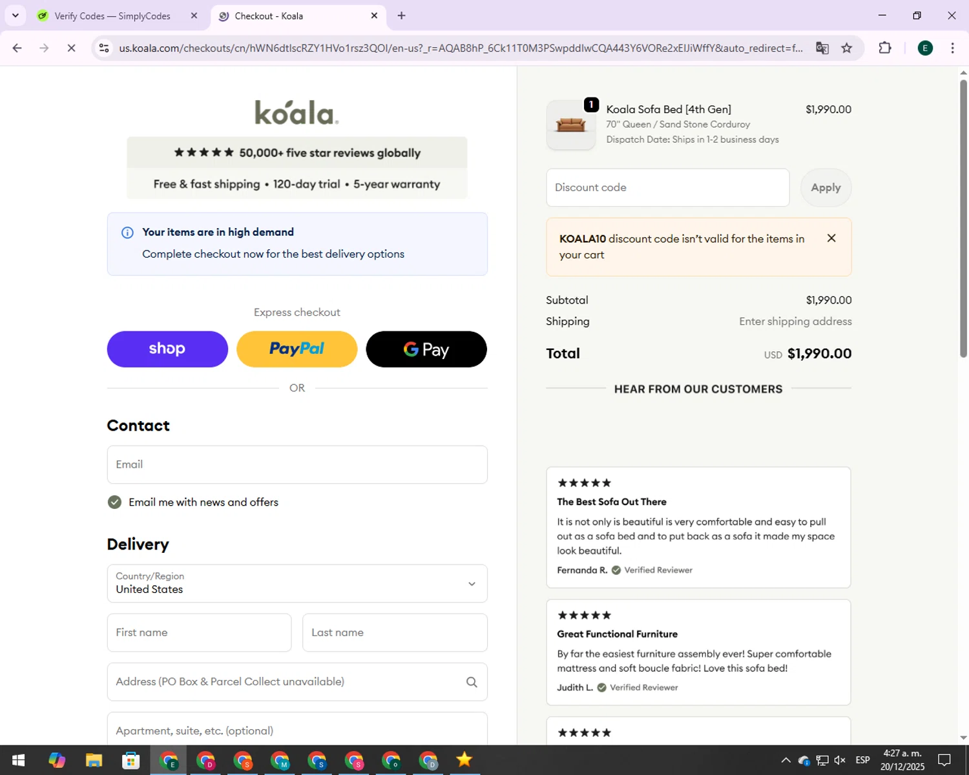The height and width of the screenshot is (775, 969).
Task: Click the "Enter shipping address" text
Action: 795,322
